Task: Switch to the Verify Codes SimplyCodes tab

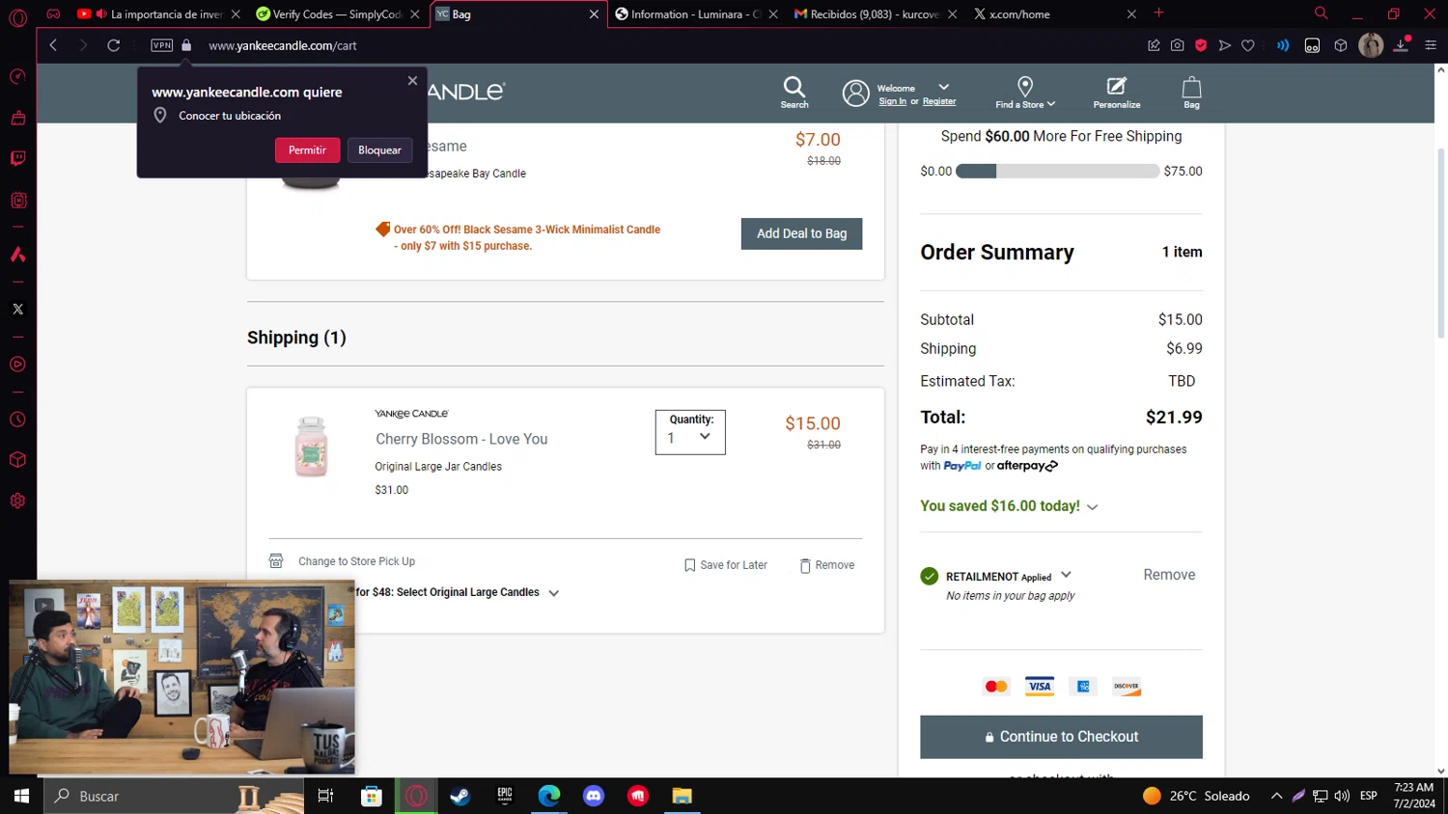Action: [x=335, y=14]
